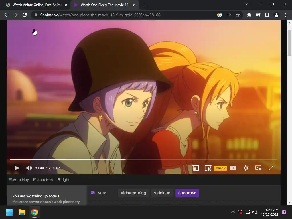Click the yellow Download button
Viewport: 292px width, 219px height.
[221, 168]
